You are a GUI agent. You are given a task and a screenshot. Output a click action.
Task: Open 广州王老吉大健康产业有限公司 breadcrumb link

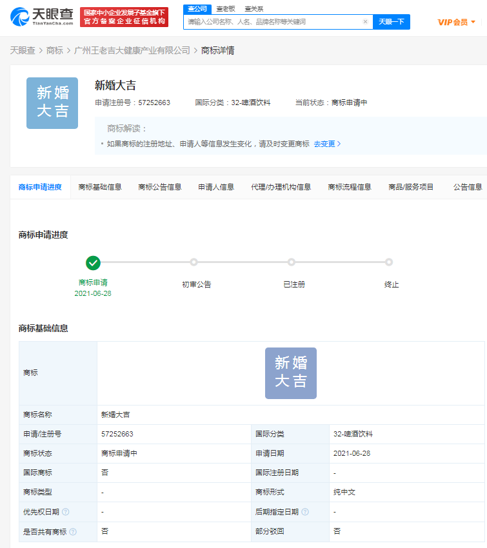tap(132, 51)
